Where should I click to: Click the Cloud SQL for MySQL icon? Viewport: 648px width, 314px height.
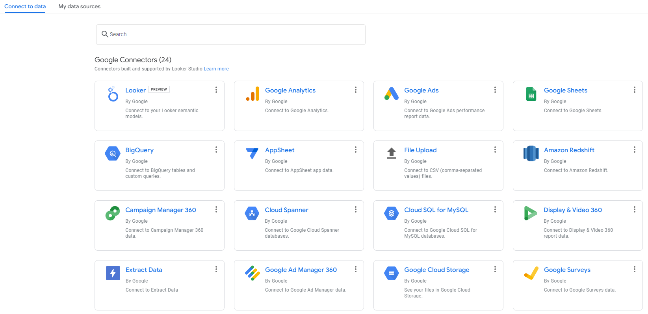(392, 213)
